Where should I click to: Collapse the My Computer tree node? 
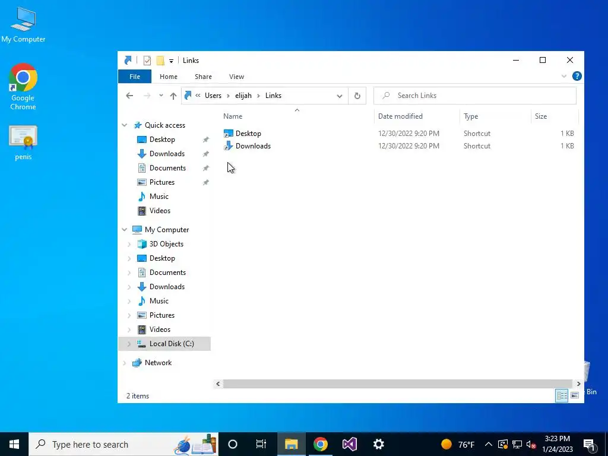point(125,230)
